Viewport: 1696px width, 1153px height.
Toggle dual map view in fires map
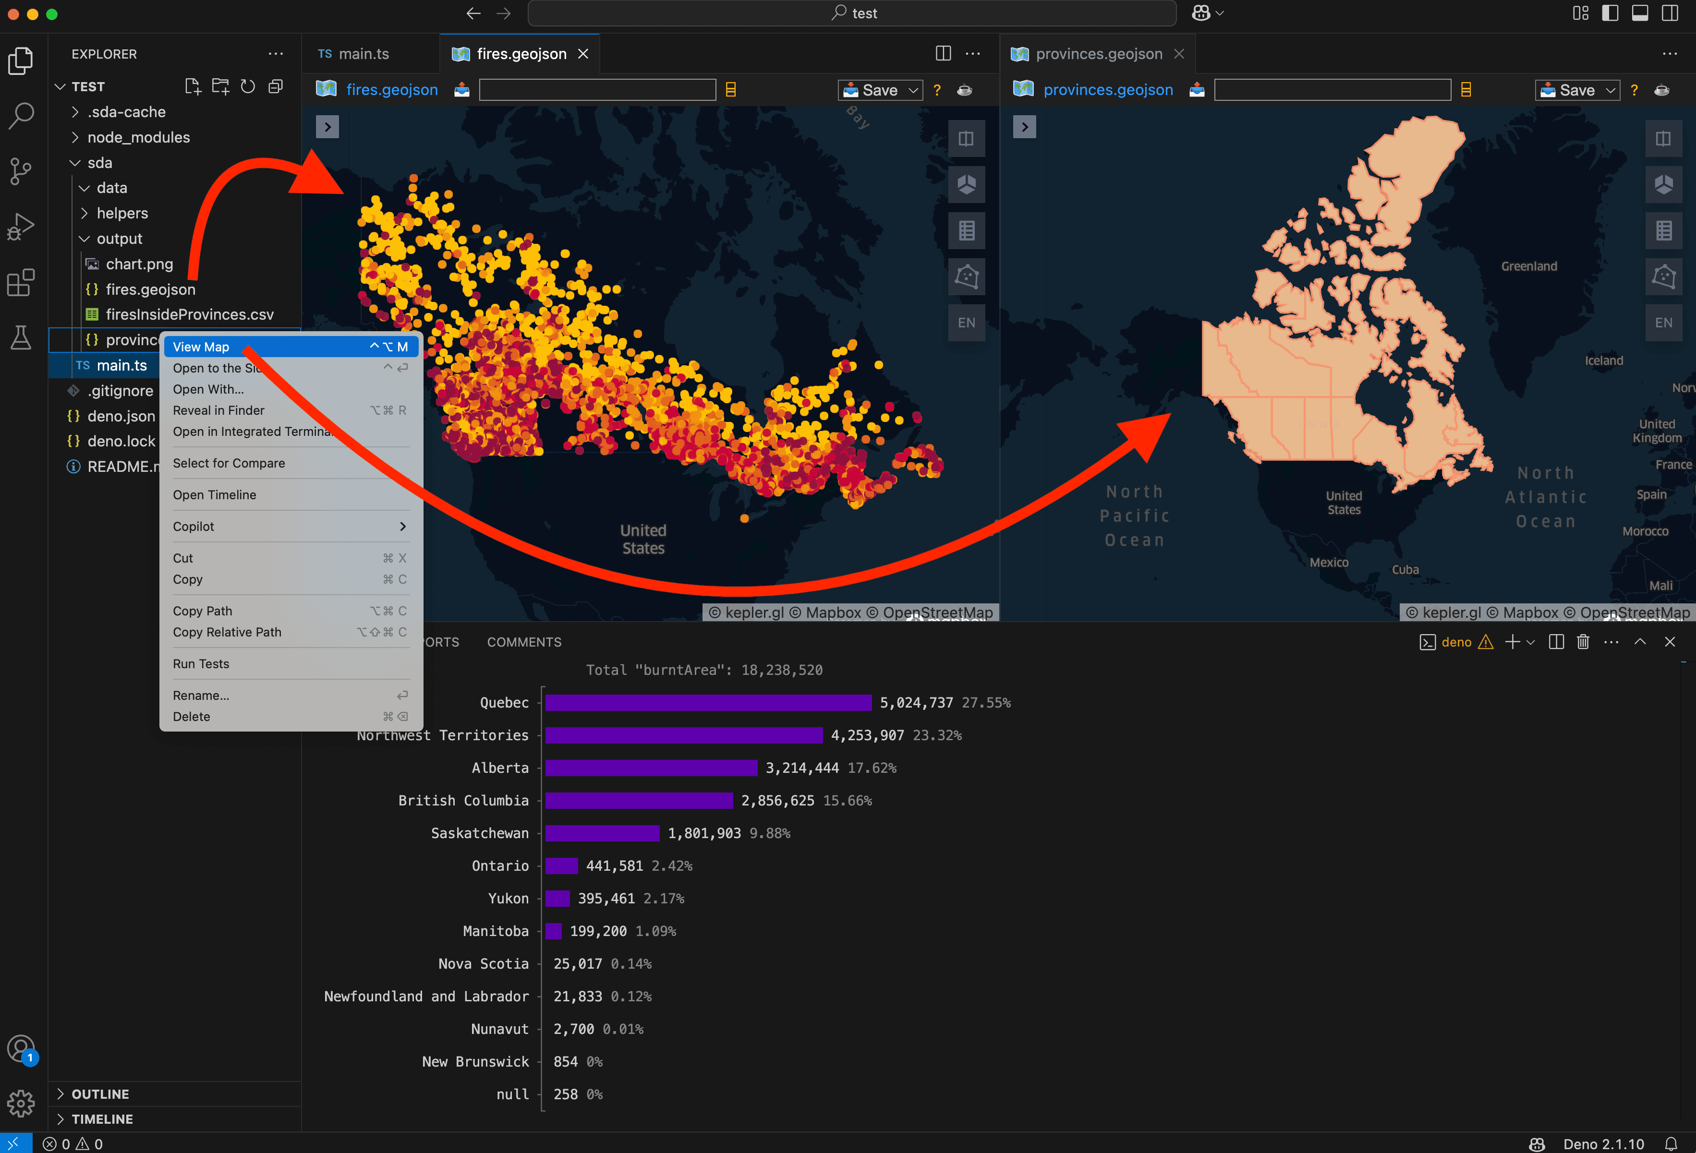point(966,139)
